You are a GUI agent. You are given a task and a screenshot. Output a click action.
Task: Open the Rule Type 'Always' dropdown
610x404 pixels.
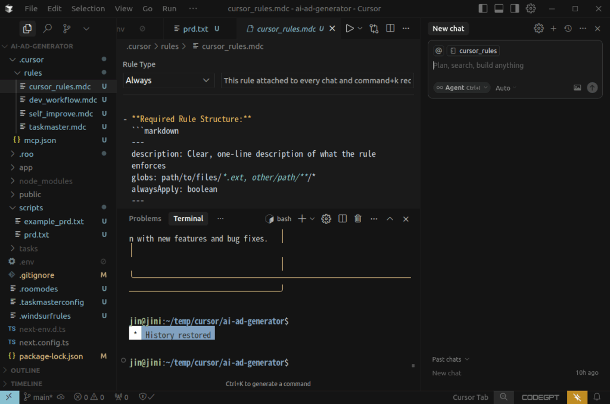click(169, 80)
